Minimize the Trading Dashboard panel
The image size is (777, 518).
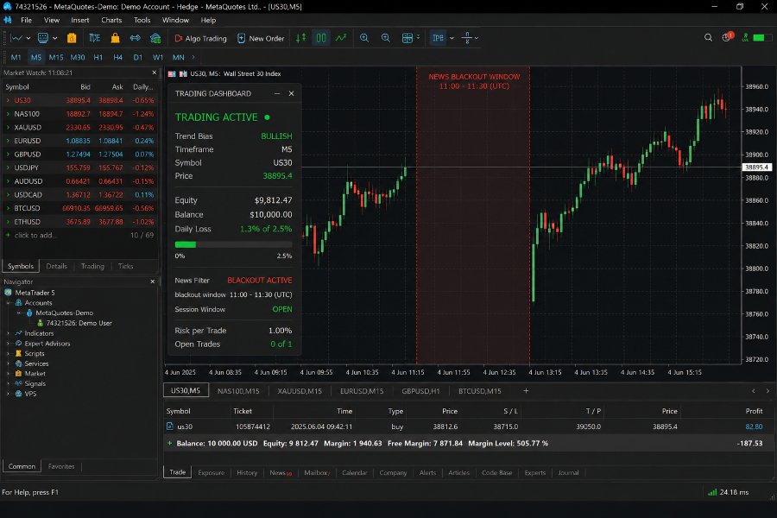pos(277,93)
